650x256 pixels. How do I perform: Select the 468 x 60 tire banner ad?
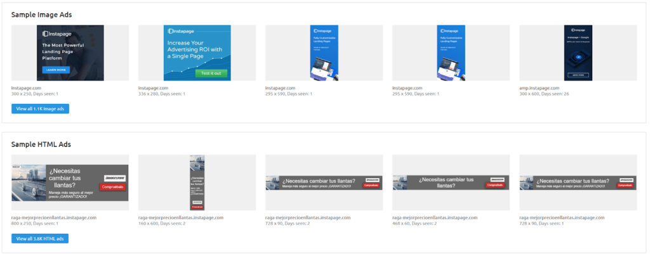pos(451,182)
